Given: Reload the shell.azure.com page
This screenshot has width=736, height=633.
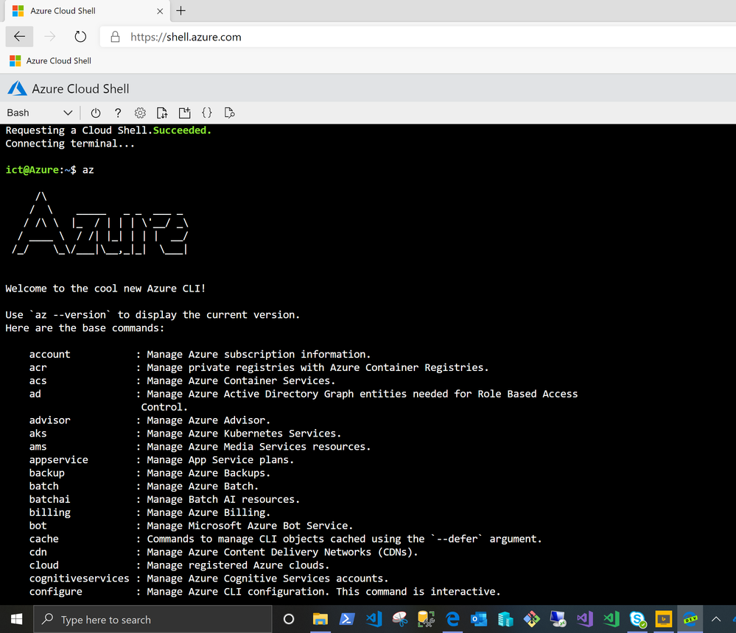Looking at the screenshot, I should pyautogui.click(x=80, y=37).
